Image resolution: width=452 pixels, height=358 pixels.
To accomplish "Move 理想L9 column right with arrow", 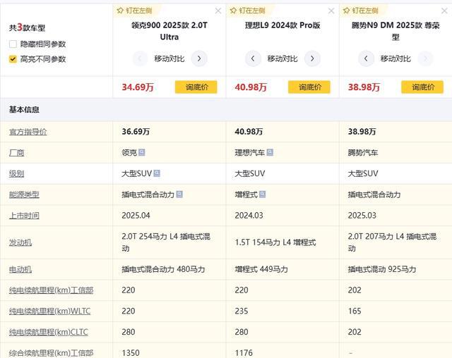I will click(312, 58).
